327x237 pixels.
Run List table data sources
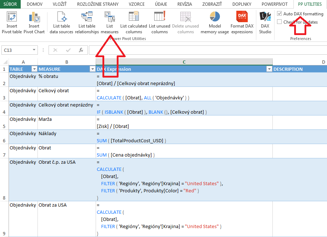(x=61, y=23)
